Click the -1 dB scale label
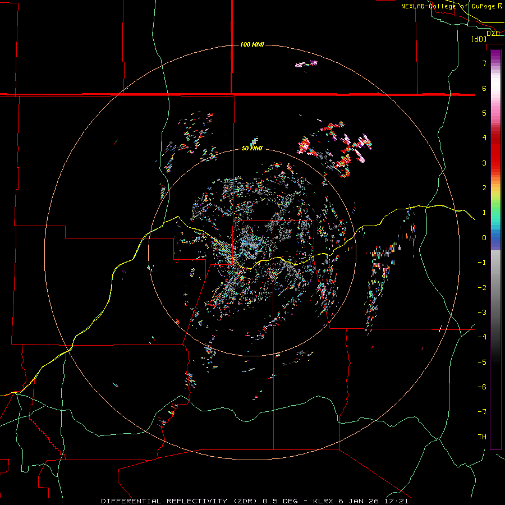This screenshot has height=505, width=505. point(482,263)
